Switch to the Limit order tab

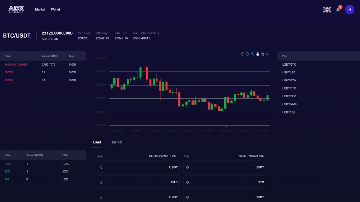pos(97,142)
